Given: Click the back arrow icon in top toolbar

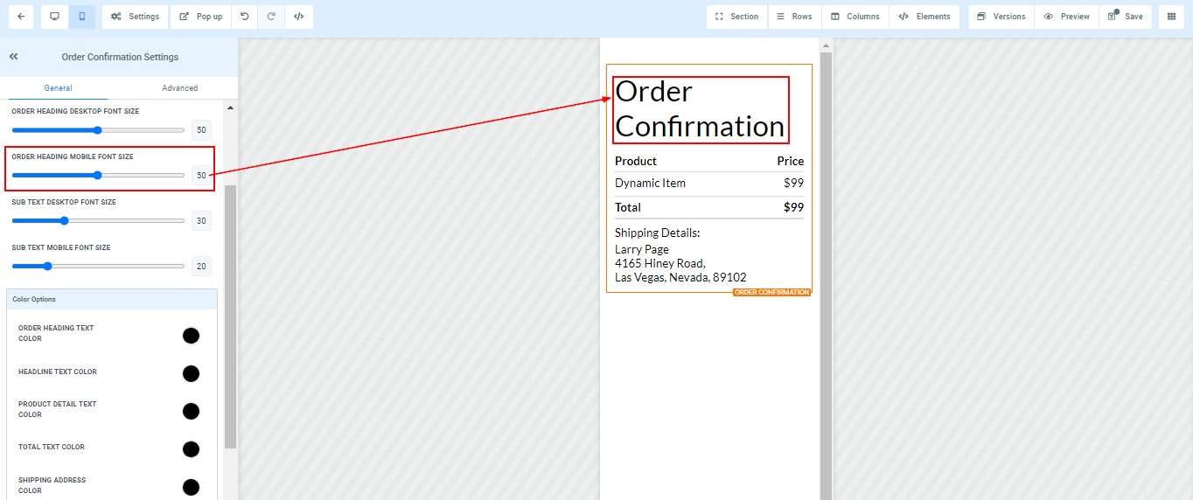Looking at the screenshot, I should point(20,17).
